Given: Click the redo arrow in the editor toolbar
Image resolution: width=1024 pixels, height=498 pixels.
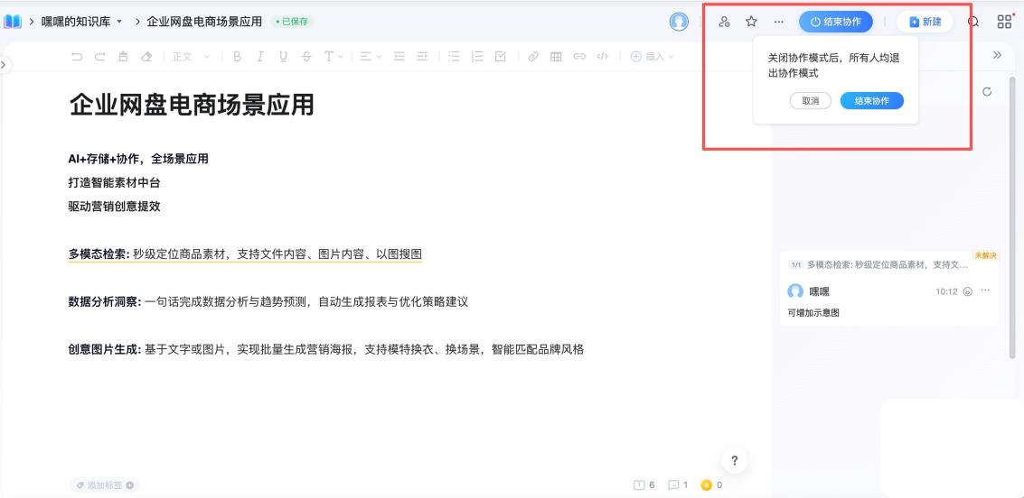Looking at the screenshot, I should 100,57.
